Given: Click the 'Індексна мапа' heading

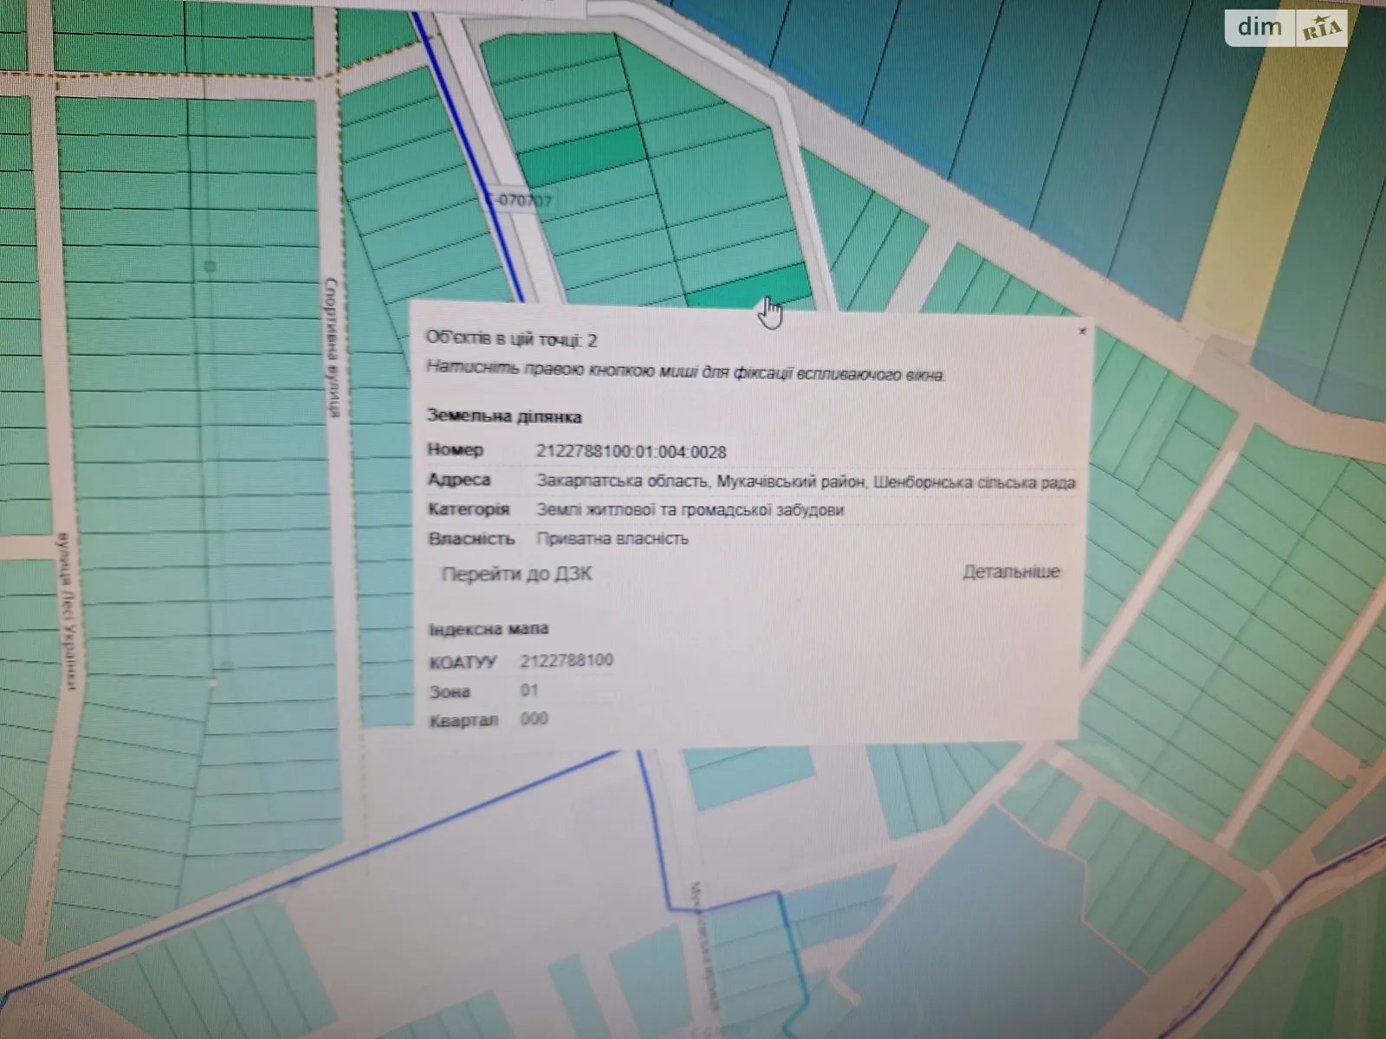Looking at the screenshot, I should tap(489, 629).
